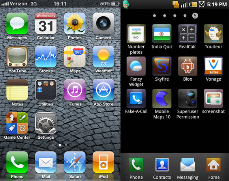
Task: Open Contacts in Android dock
Action: (162, 165)
